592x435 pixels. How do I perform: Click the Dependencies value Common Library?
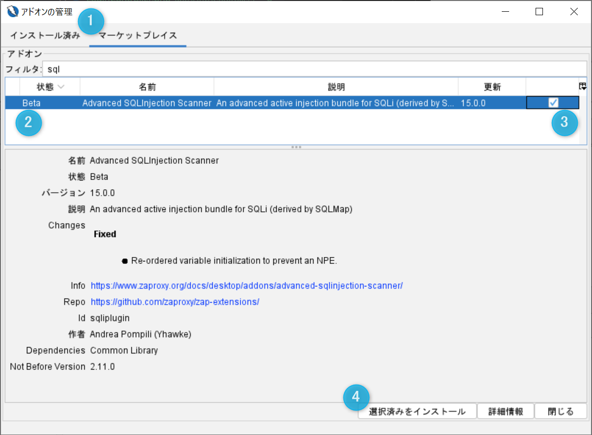[x=124, y=351]
